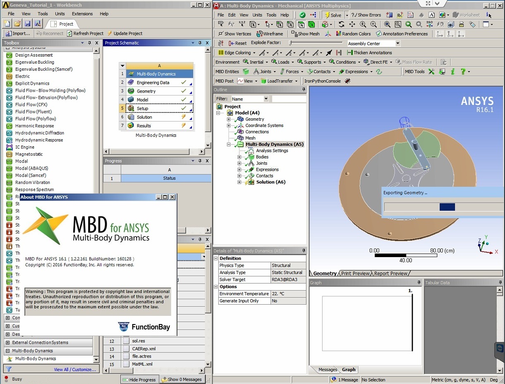The image size is (505, 384).
Task: Toggle Show 0 Messages in Workbench
Action: (x=182, y=379)
